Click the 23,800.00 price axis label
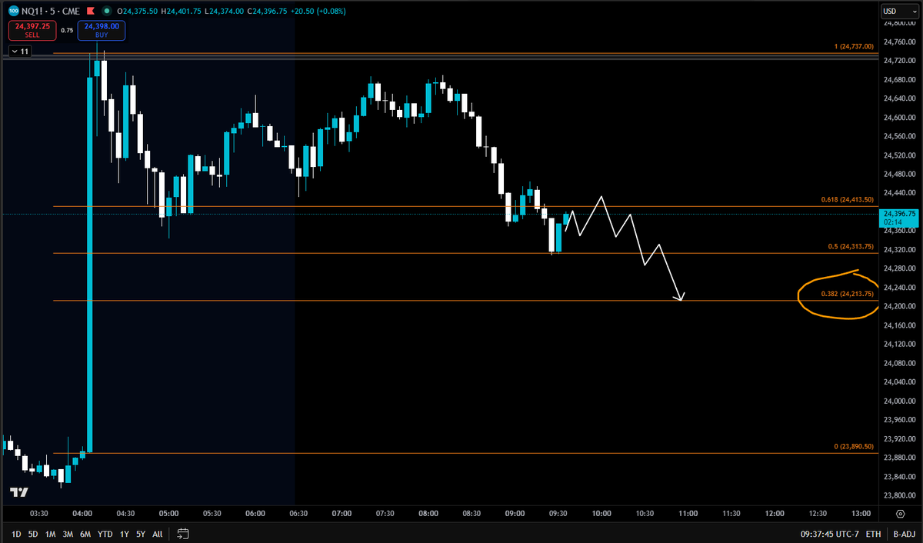Viewport: 923px width, 543px height. tap(899, 495)
